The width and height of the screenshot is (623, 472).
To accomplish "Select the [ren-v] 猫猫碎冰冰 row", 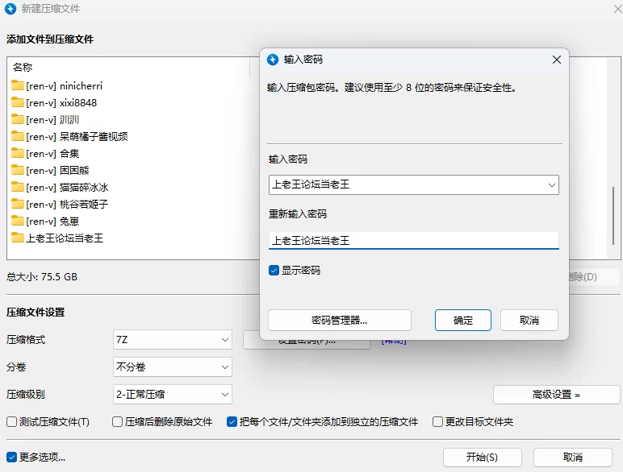I will pyautogui.click(x=60, y=187).
